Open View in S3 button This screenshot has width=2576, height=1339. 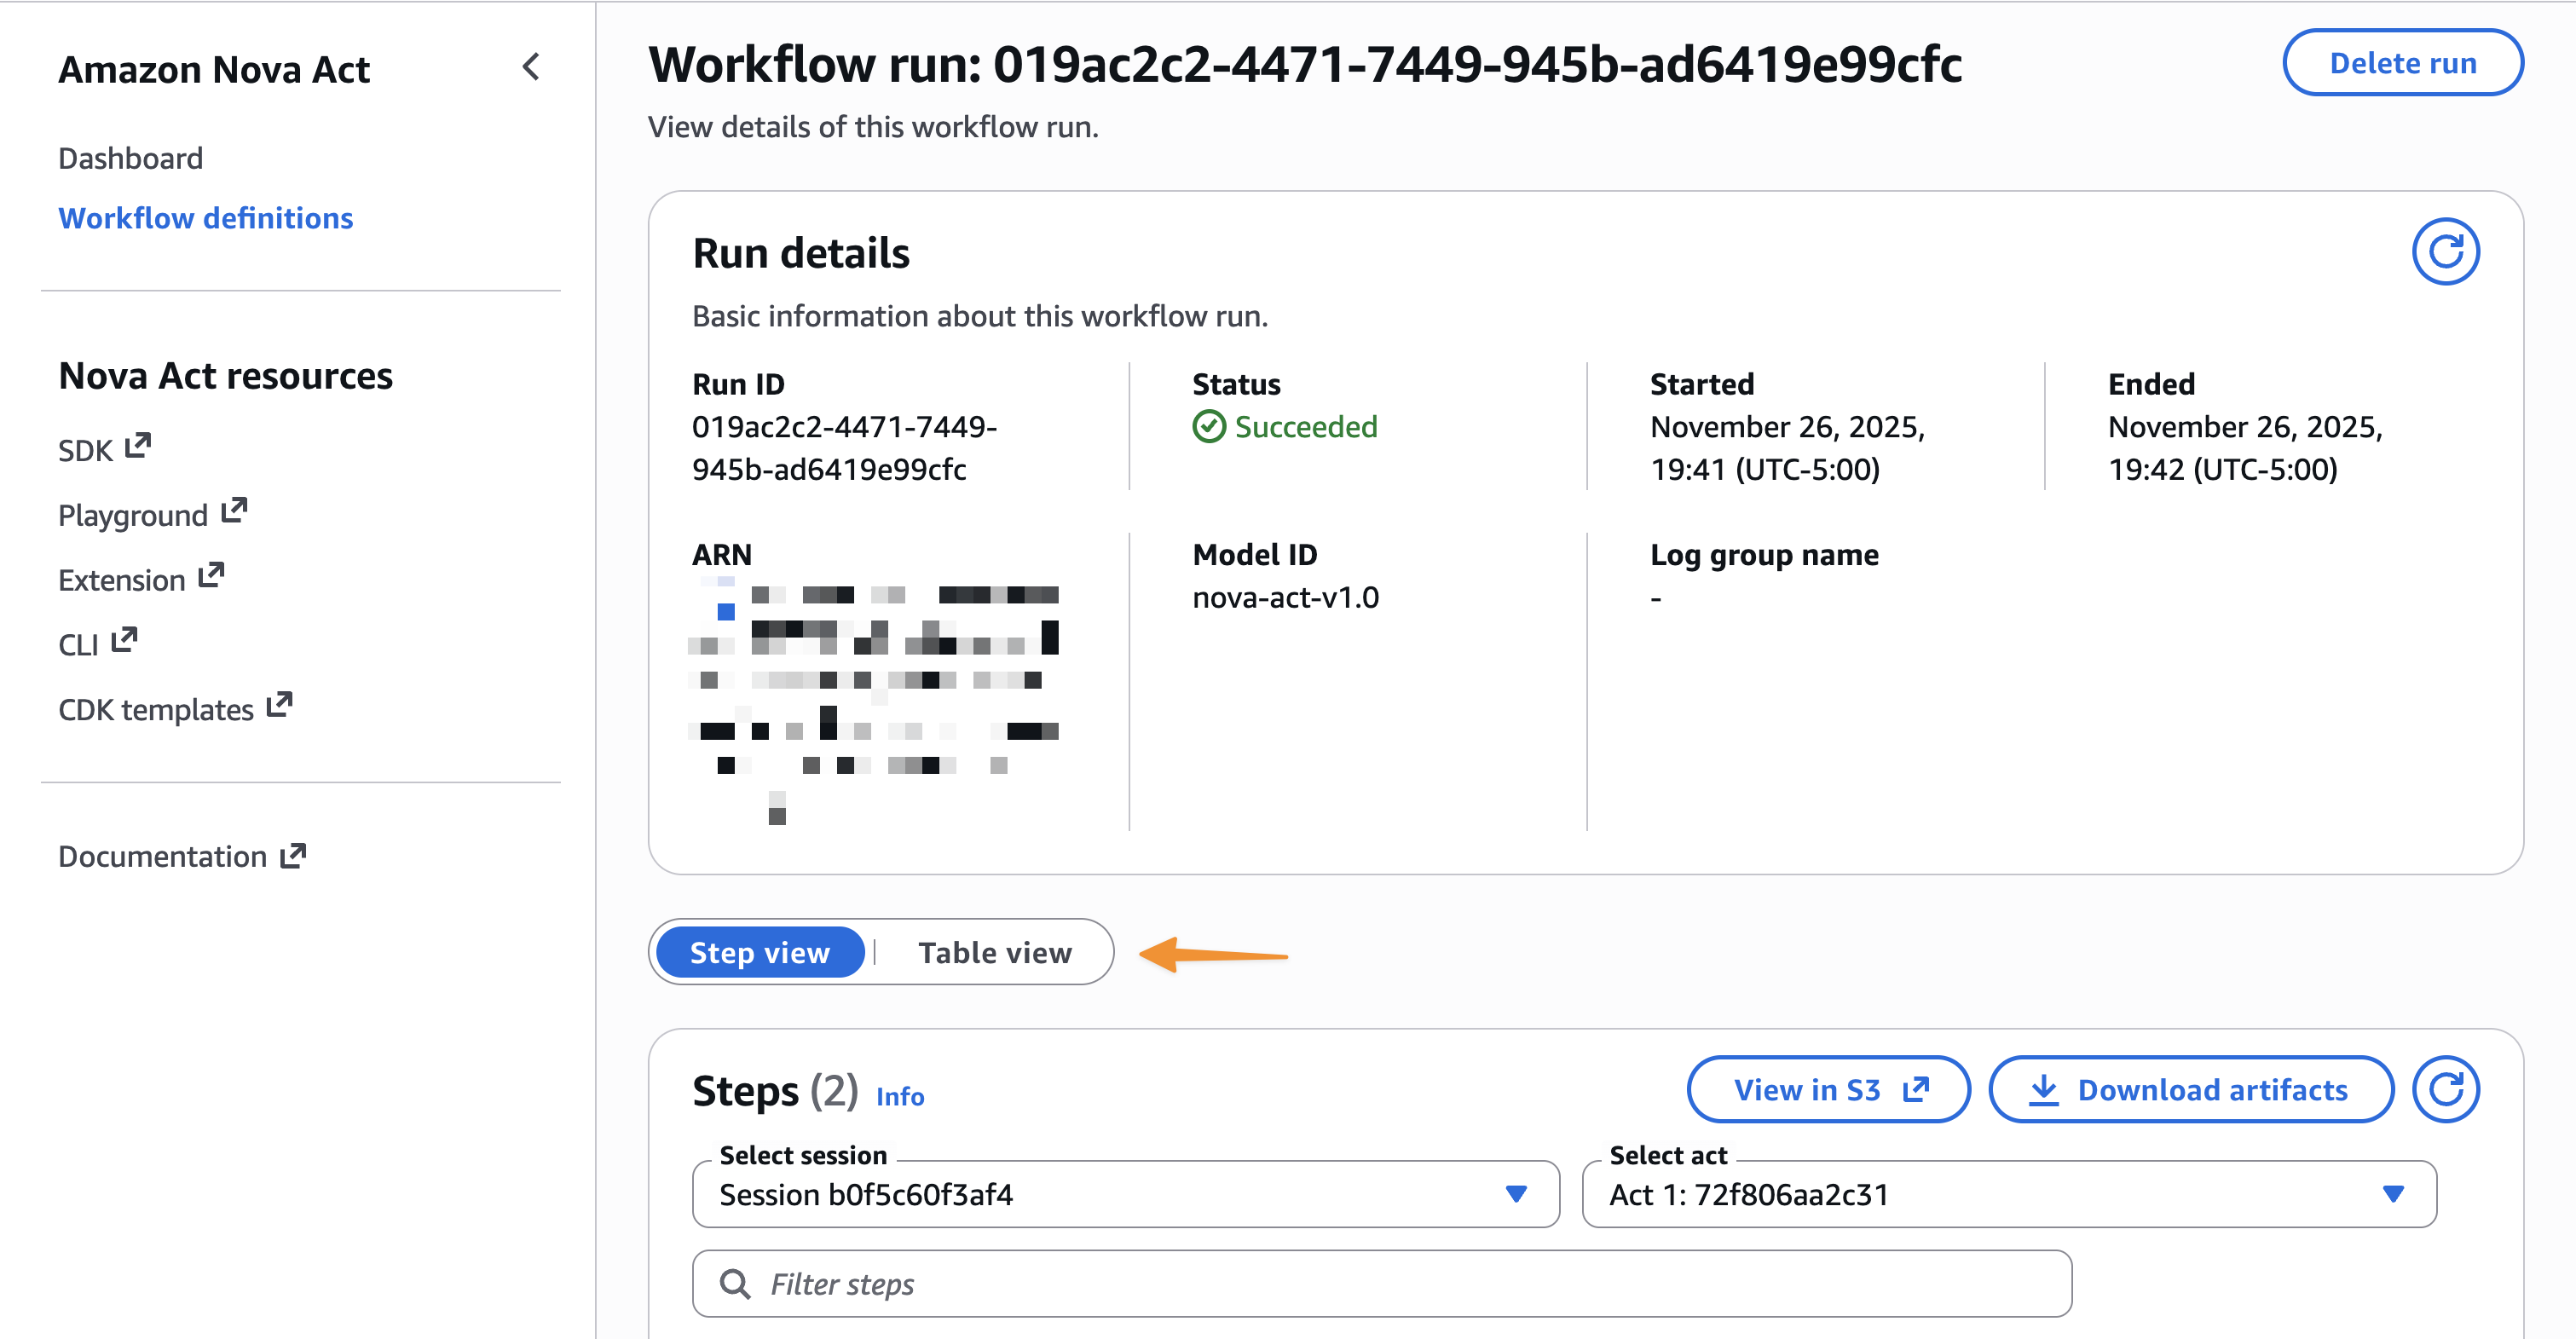point(1827,1089)
